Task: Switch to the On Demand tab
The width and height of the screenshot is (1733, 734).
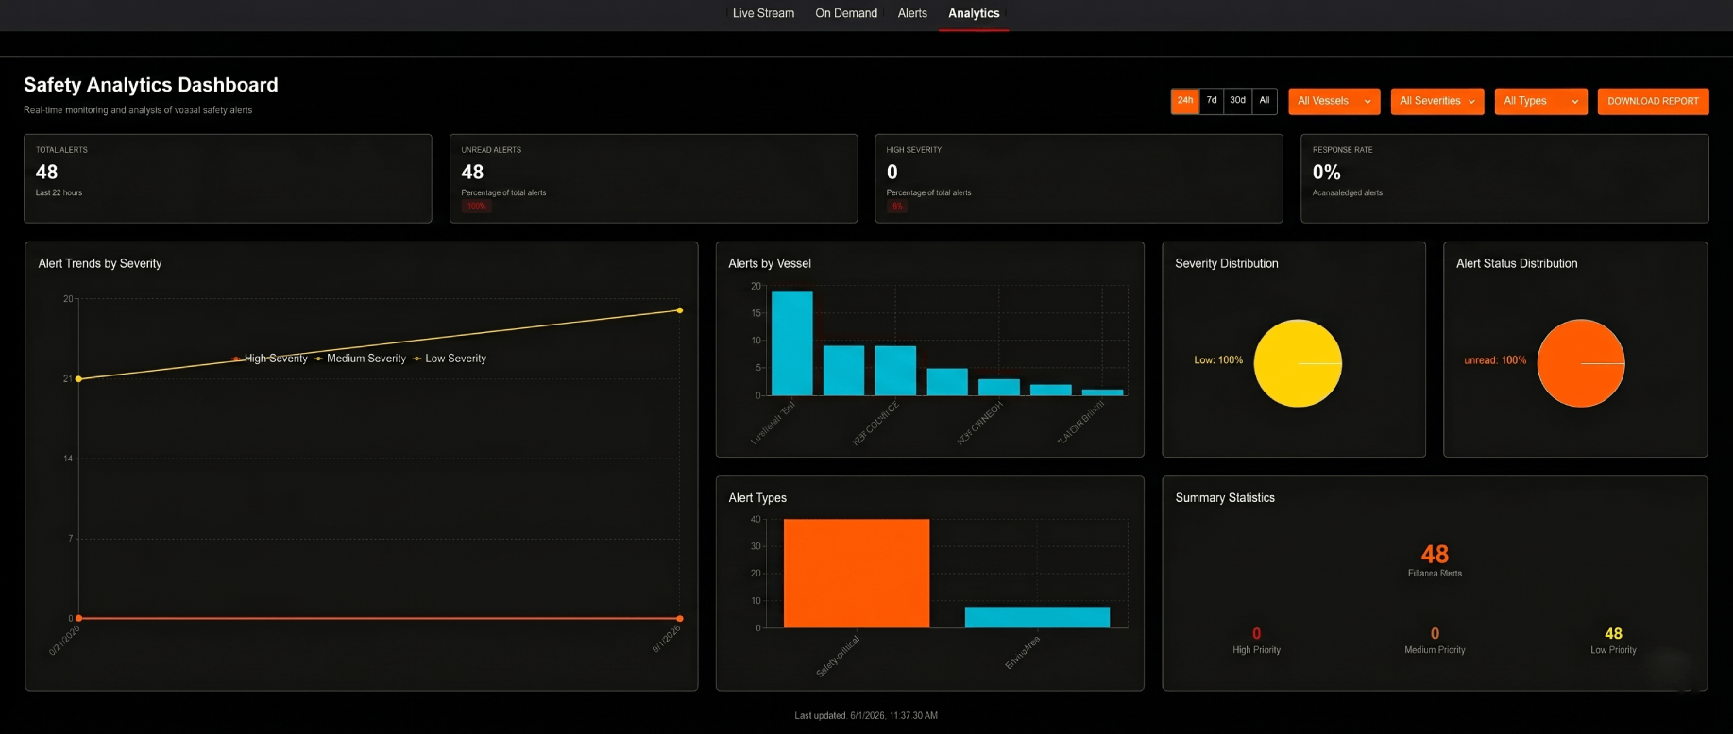Action: click(846, 13)
